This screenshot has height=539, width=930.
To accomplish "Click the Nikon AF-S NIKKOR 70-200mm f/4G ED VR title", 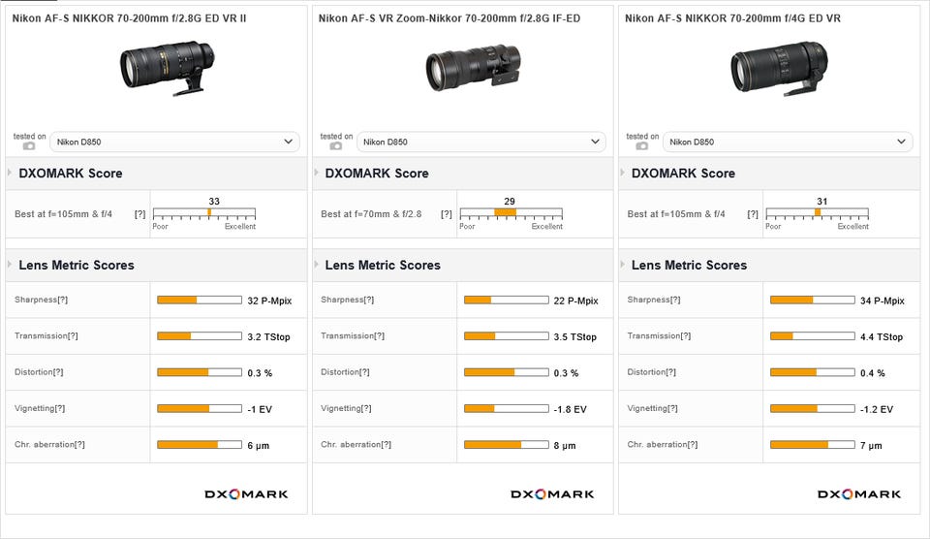I will [732, 18].
